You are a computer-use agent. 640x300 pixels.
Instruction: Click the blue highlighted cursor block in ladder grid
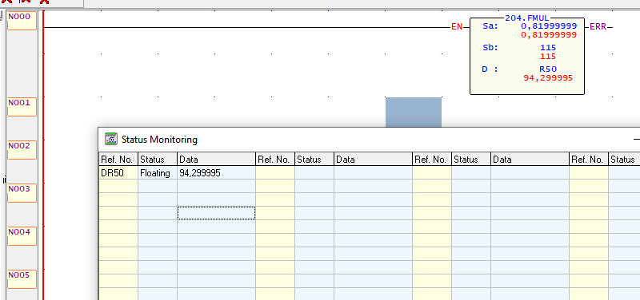coord(414,112)
